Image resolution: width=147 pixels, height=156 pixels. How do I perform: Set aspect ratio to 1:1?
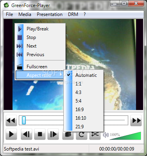point(84,84)
